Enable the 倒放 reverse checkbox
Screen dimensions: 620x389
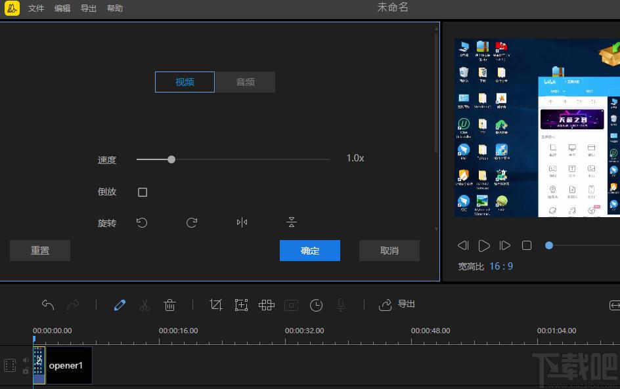143,192
